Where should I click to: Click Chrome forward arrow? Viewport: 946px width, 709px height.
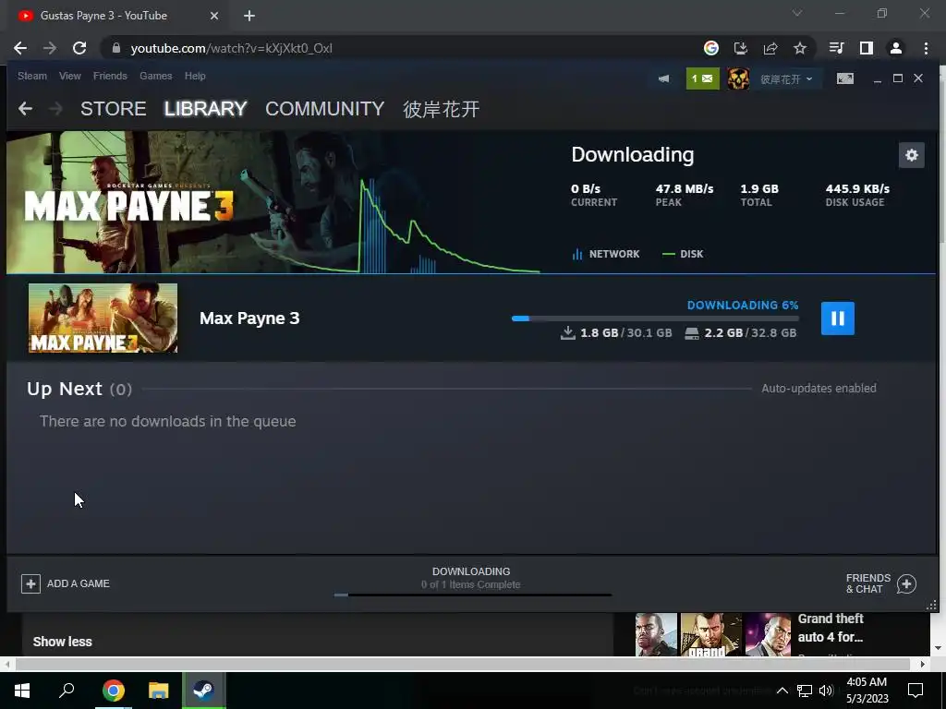coord(50,48)
